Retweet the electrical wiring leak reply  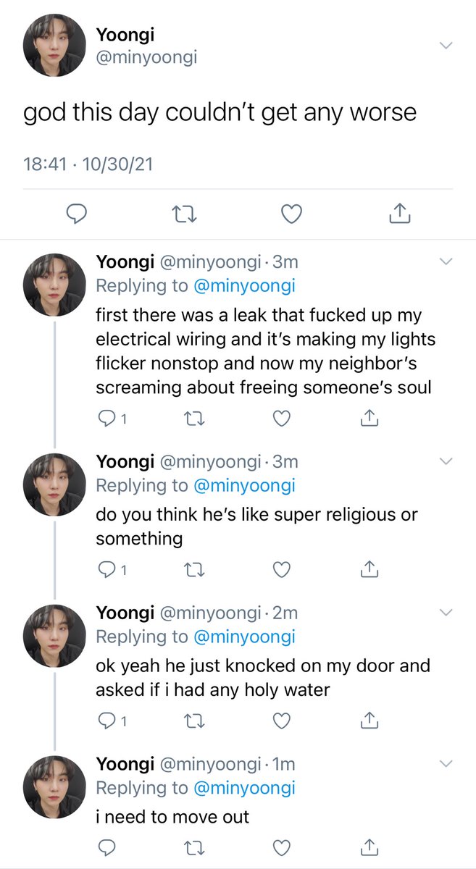tap(193, 418)
